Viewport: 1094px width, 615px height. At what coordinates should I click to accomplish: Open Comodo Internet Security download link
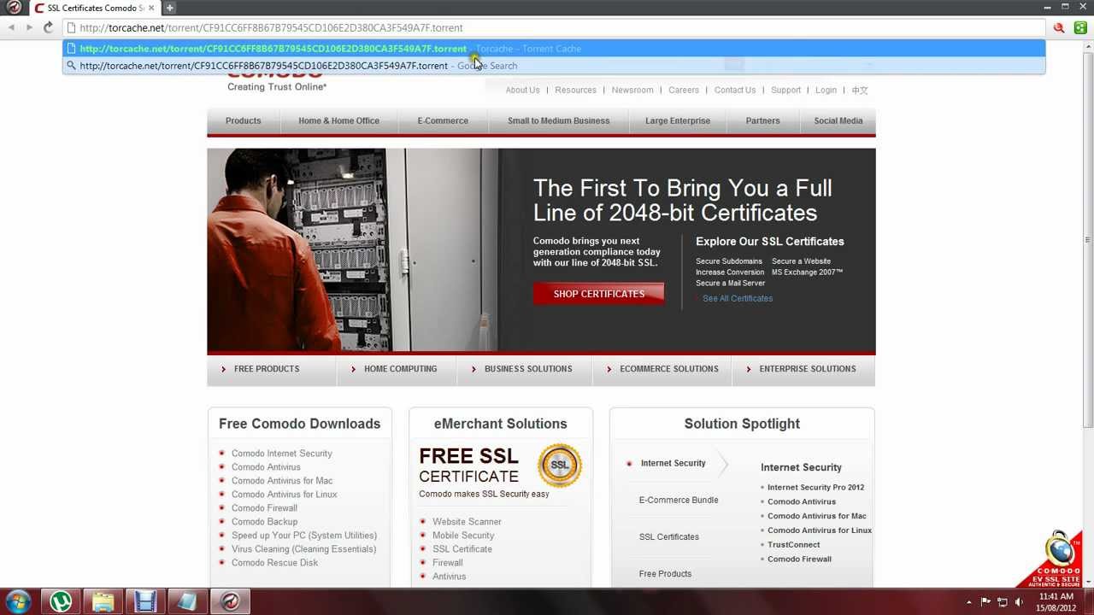(282, 454)
